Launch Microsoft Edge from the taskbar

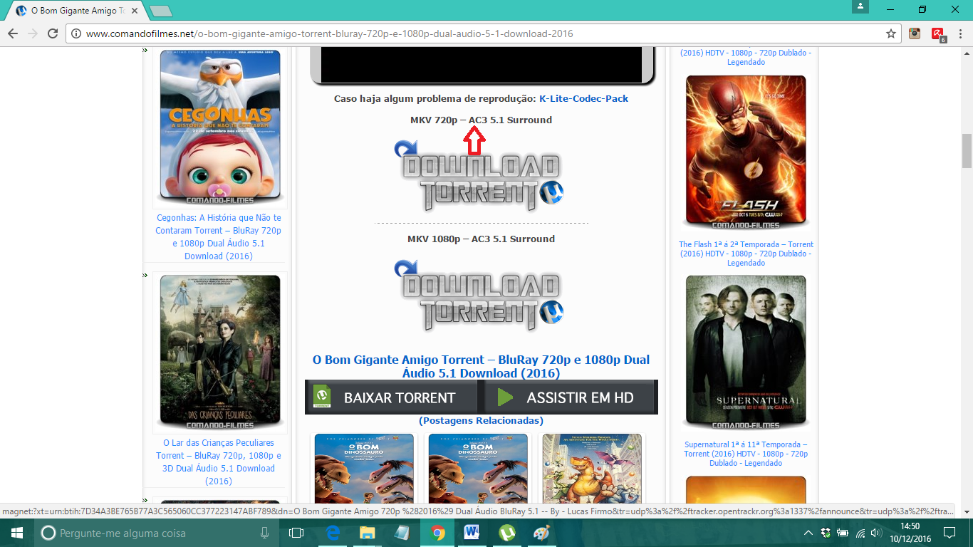click(331, 532)
